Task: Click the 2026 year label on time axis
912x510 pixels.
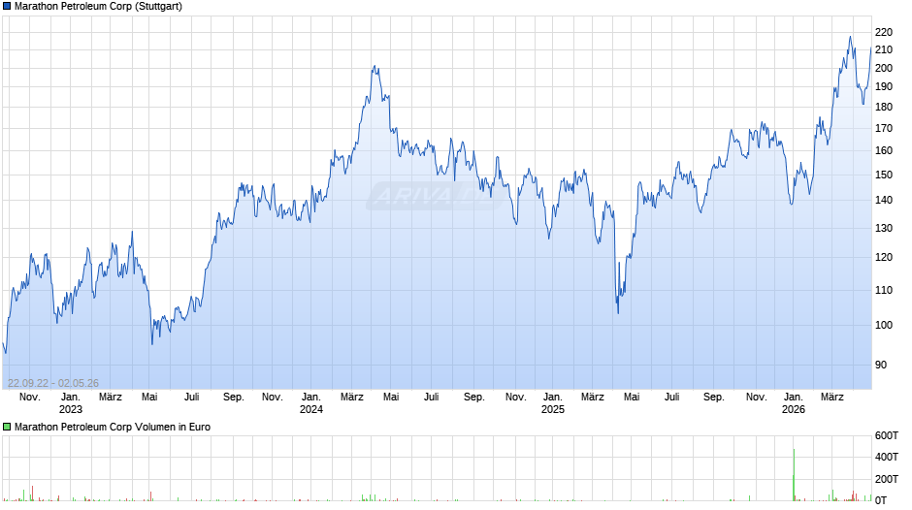Action: (794, 409)
